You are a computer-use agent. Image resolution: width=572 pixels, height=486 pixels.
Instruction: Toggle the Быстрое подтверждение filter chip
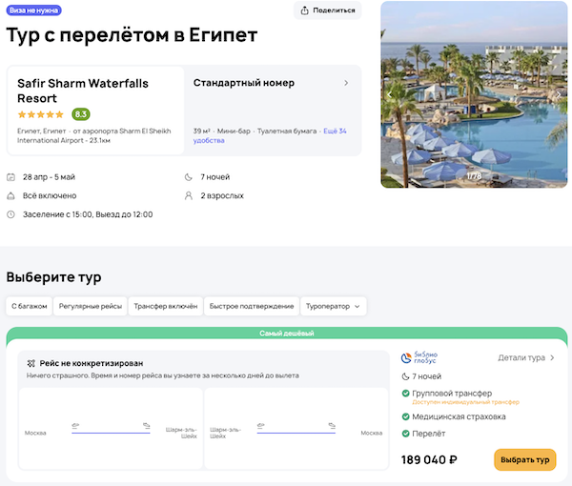251,306
